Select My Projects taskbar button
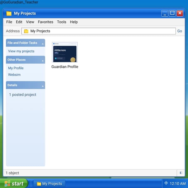188x188 pixels. pos(49,184)
